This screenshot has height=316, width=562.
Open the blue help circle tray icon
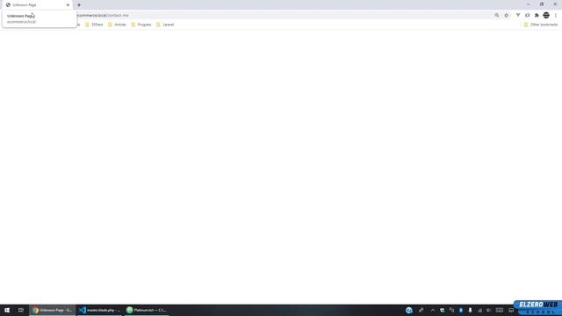coord(409,310)
